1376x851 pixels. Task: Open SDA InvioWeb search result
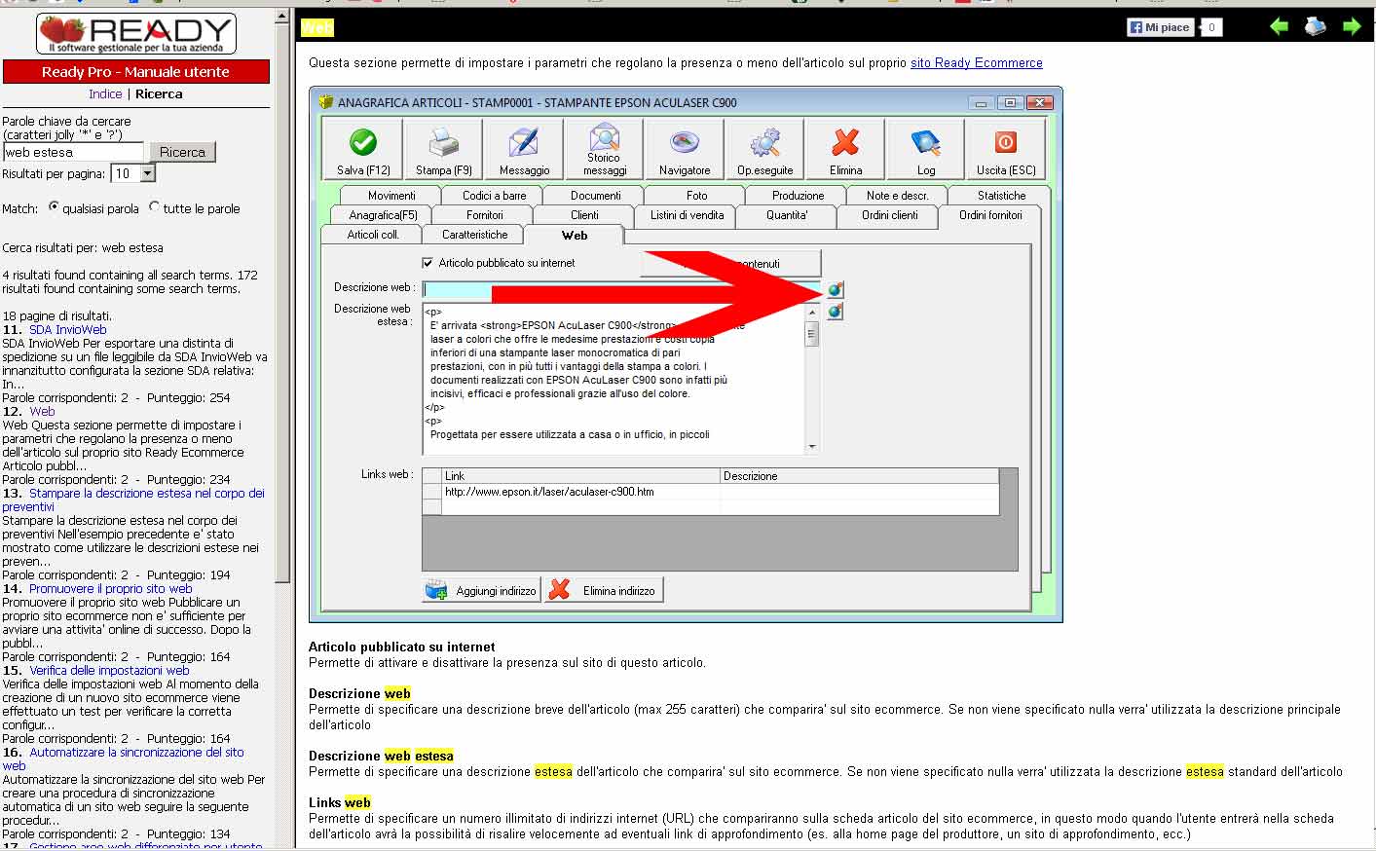point(67,330)
